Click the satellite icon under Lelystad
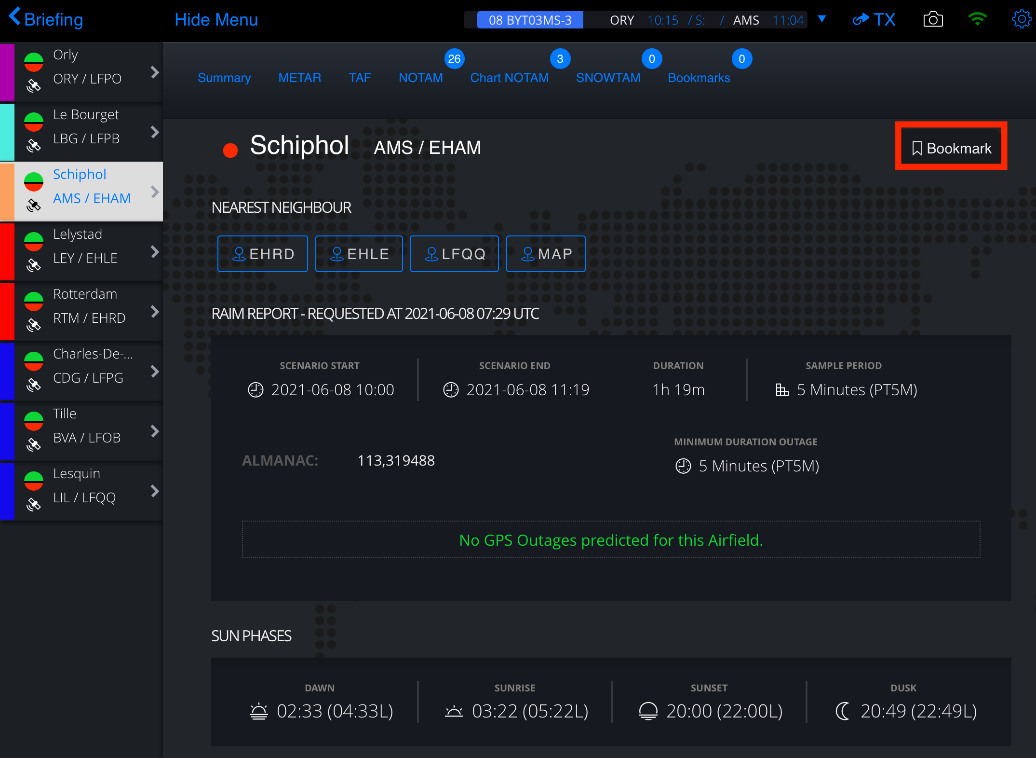The width and height of the screenshot is (1036, 758). pos(33,265)
